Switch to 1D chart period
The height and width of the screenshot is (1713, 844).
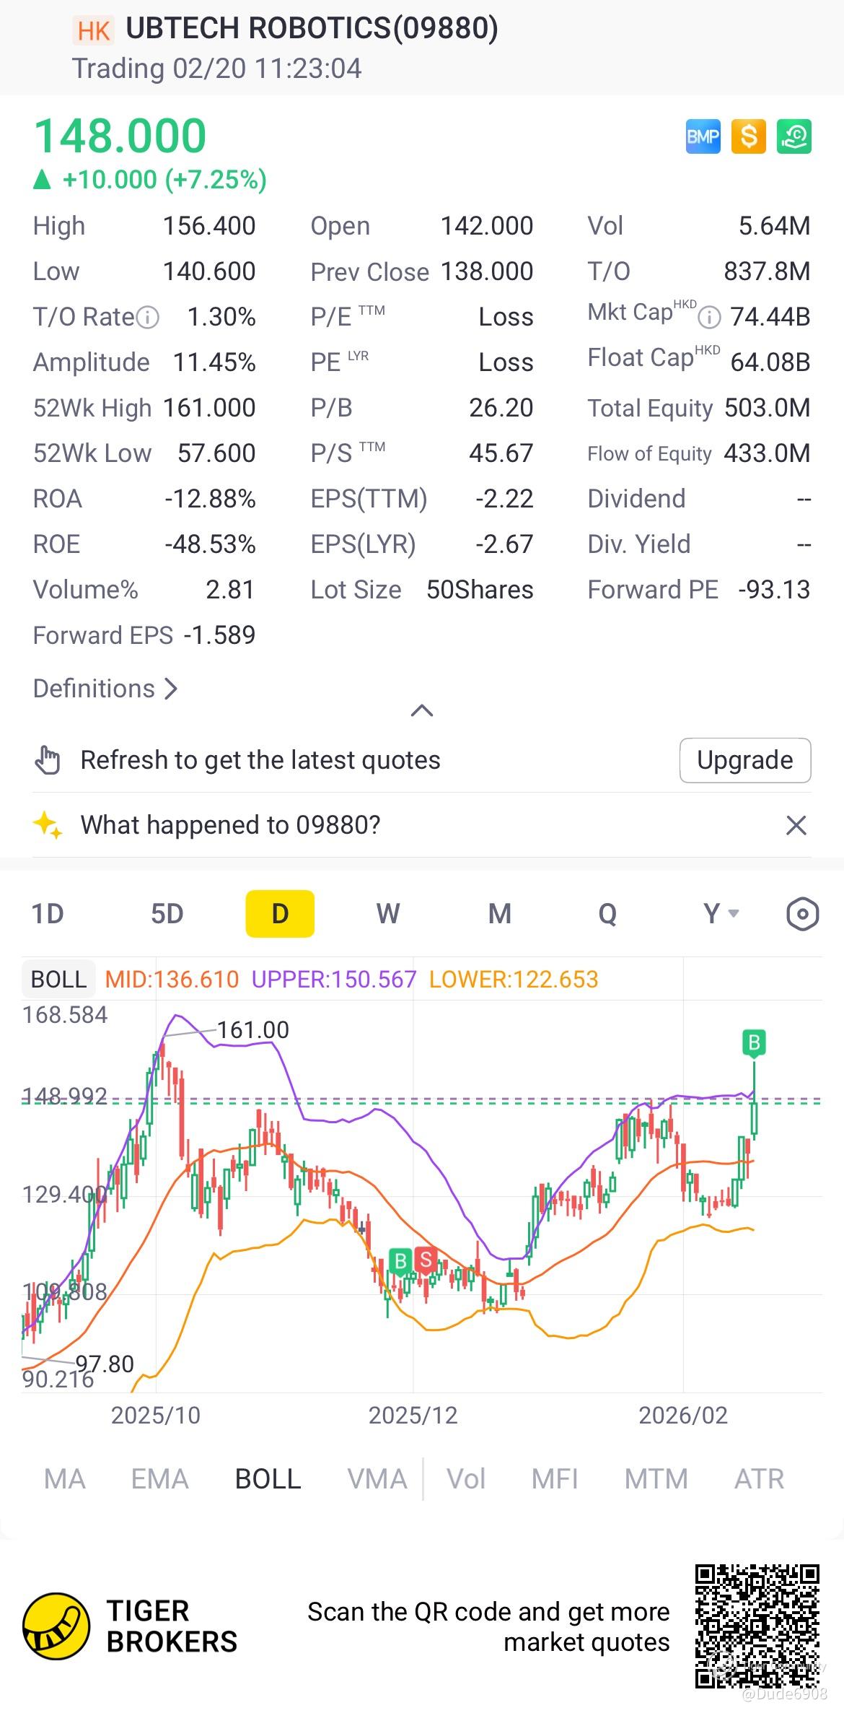48,914
